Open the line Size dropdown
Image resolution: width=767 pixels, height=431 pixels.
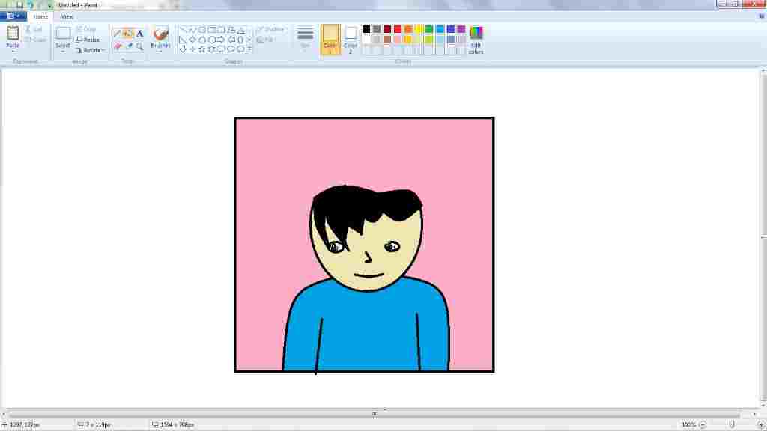tap(305, 39)
